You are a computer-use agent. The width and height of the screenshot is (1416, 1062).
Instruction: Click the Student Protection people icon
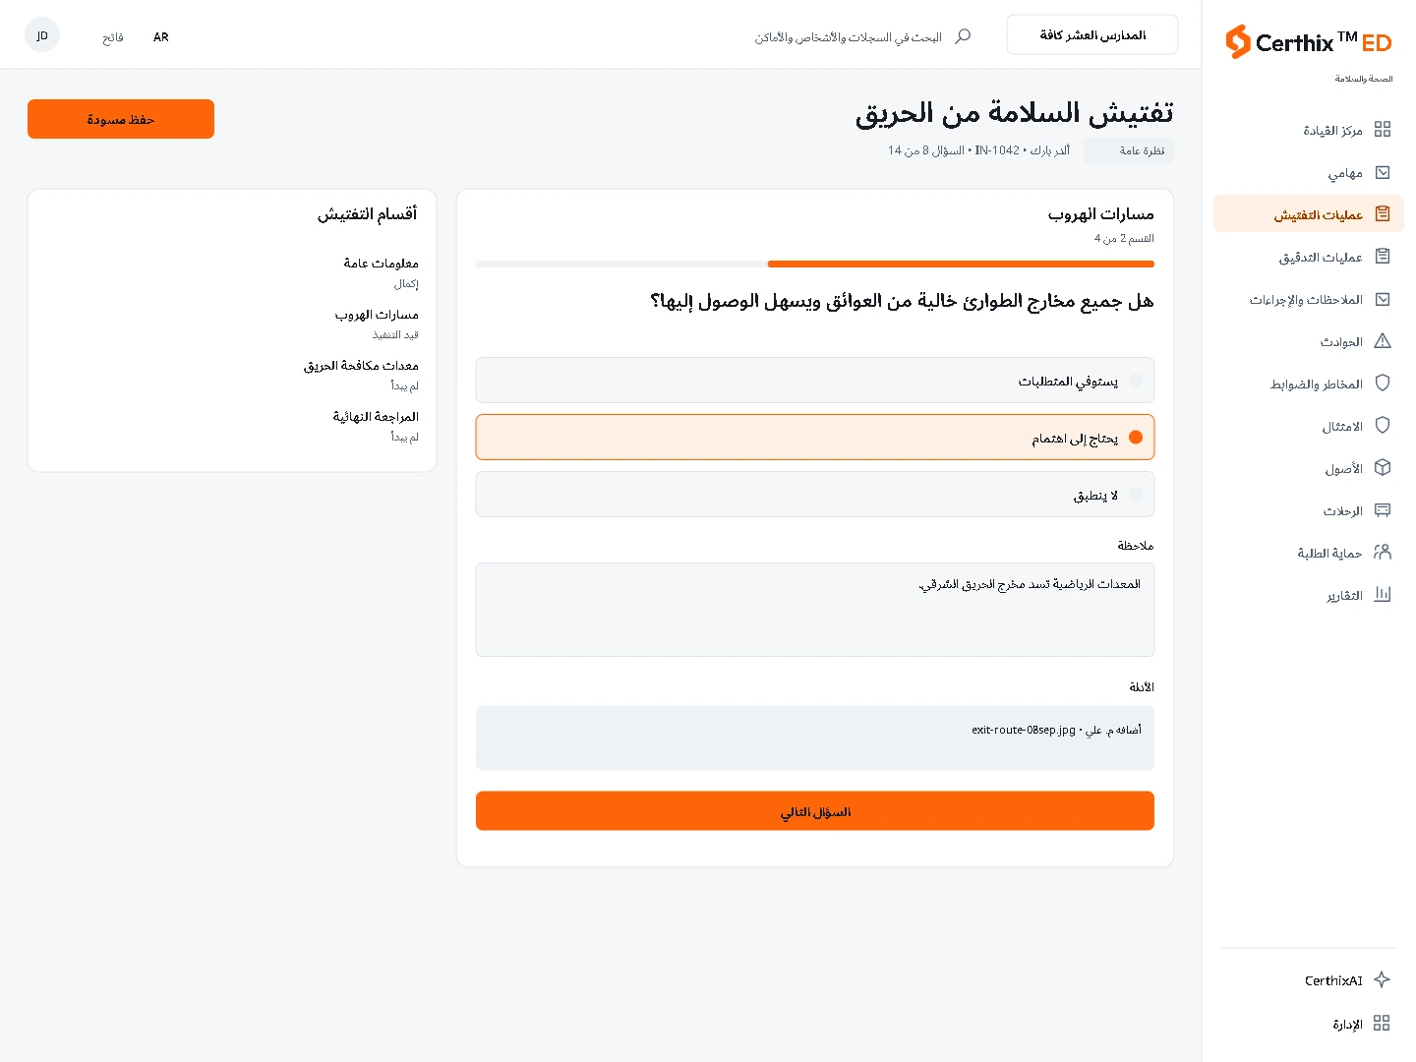(x=1383, y=552)
